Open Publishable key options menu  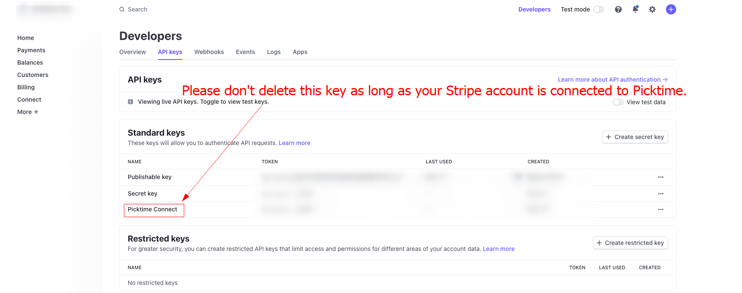(660, 177)
